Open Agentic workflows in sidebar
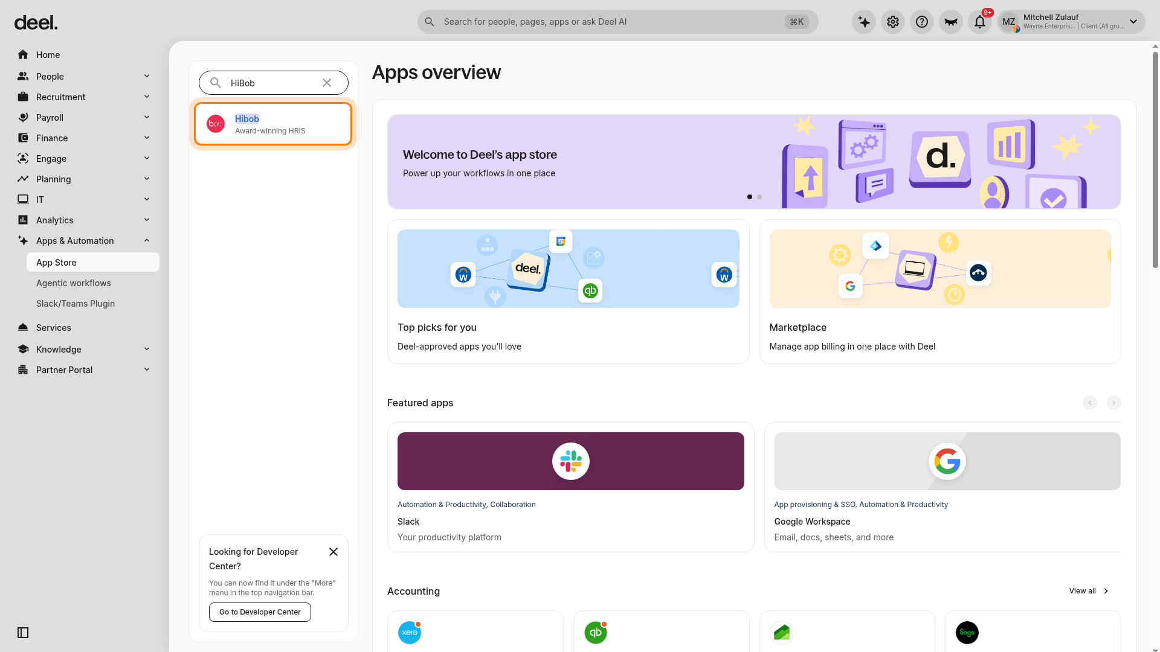Screen dimensions: 1160x652 [74, 283]
